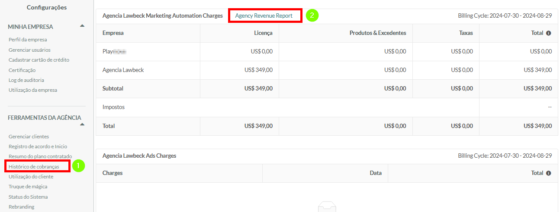Navigate to Gerenciar clientes
Screen dimensions: 560x212
click(x=29, y=137)
